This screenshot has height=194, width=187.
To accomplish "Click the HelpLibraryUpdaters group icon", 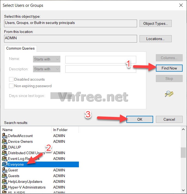I will coord(5,181).
